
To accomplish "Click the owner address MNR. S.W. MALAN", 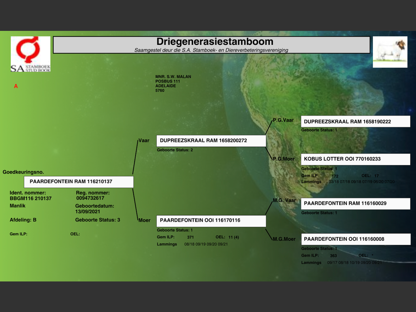I will (173, 77).
